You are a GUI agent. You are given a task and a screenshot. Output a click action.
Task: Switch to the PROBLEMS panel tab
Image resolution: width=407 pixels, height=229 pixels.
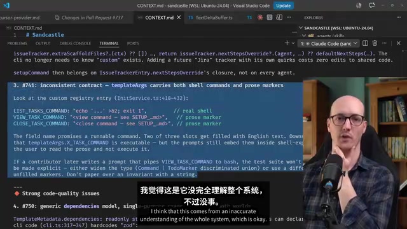(x=17, y=43)
